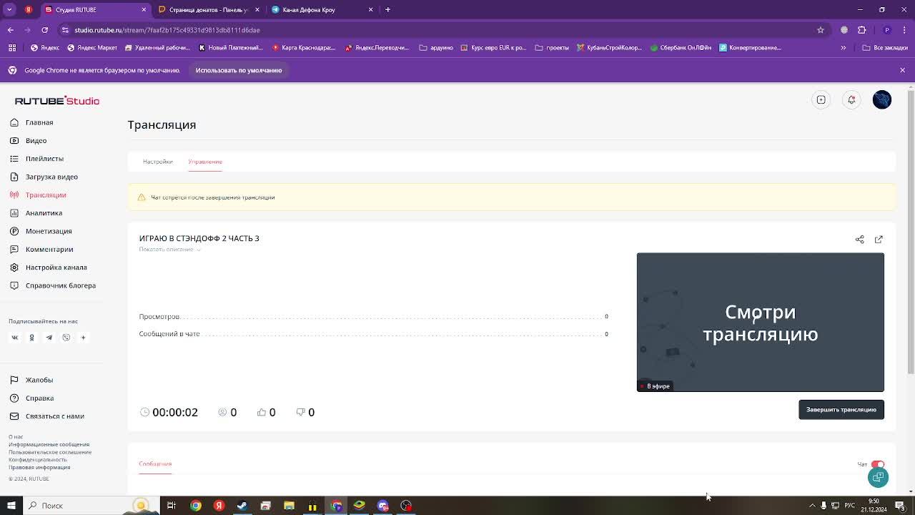Open Правовая информация footer link

tap(39, 468)
